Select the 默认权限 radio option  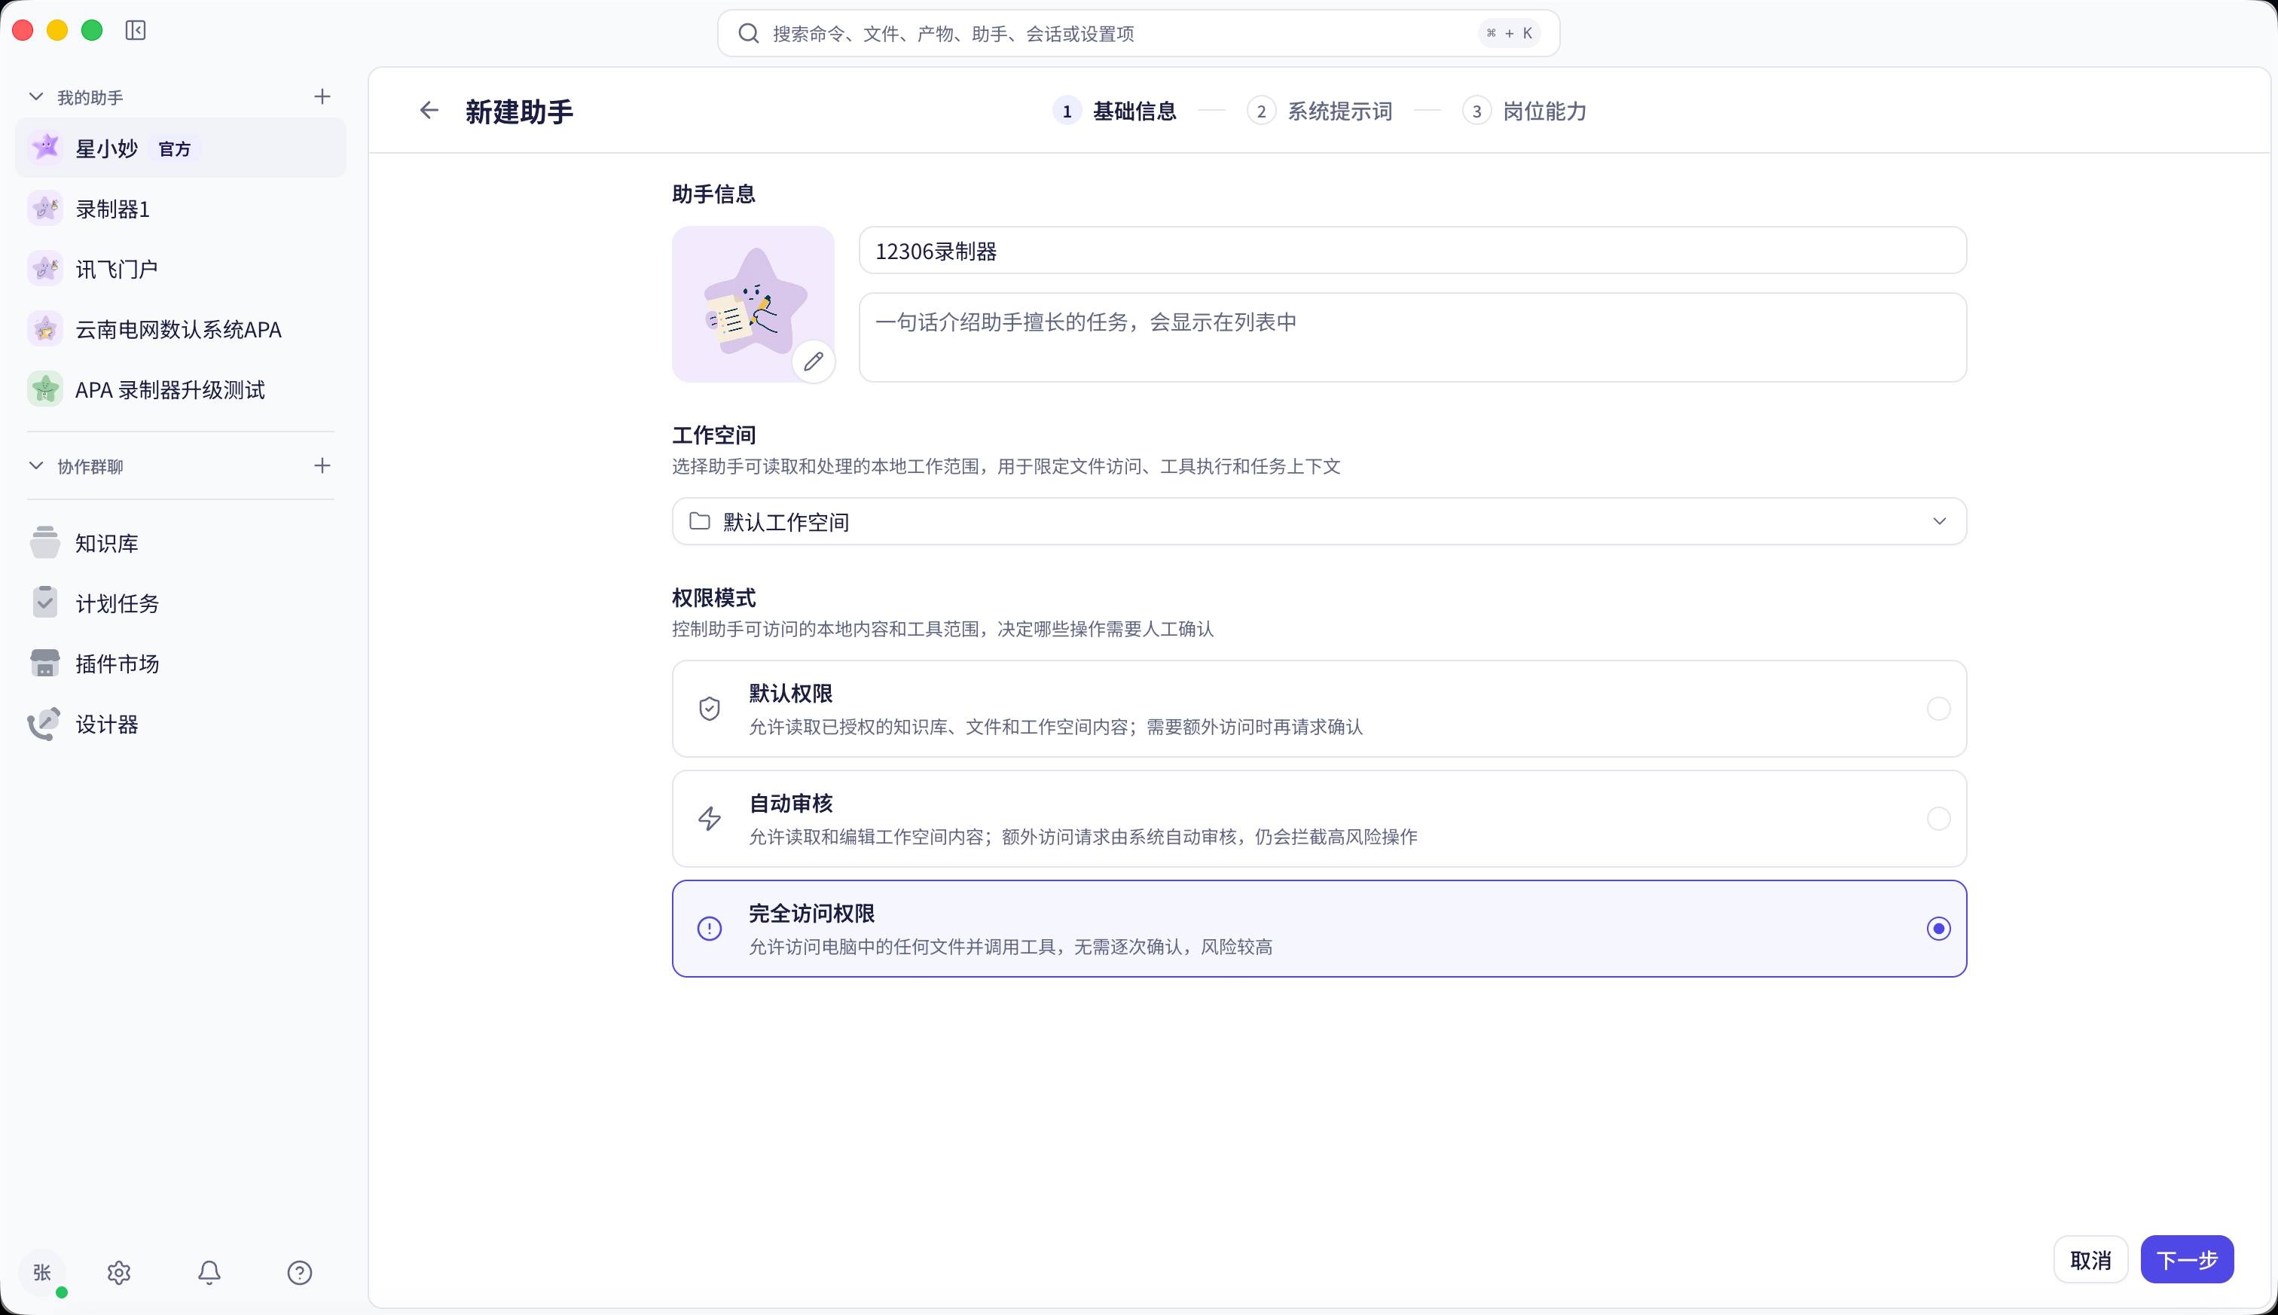[1938, 709]
